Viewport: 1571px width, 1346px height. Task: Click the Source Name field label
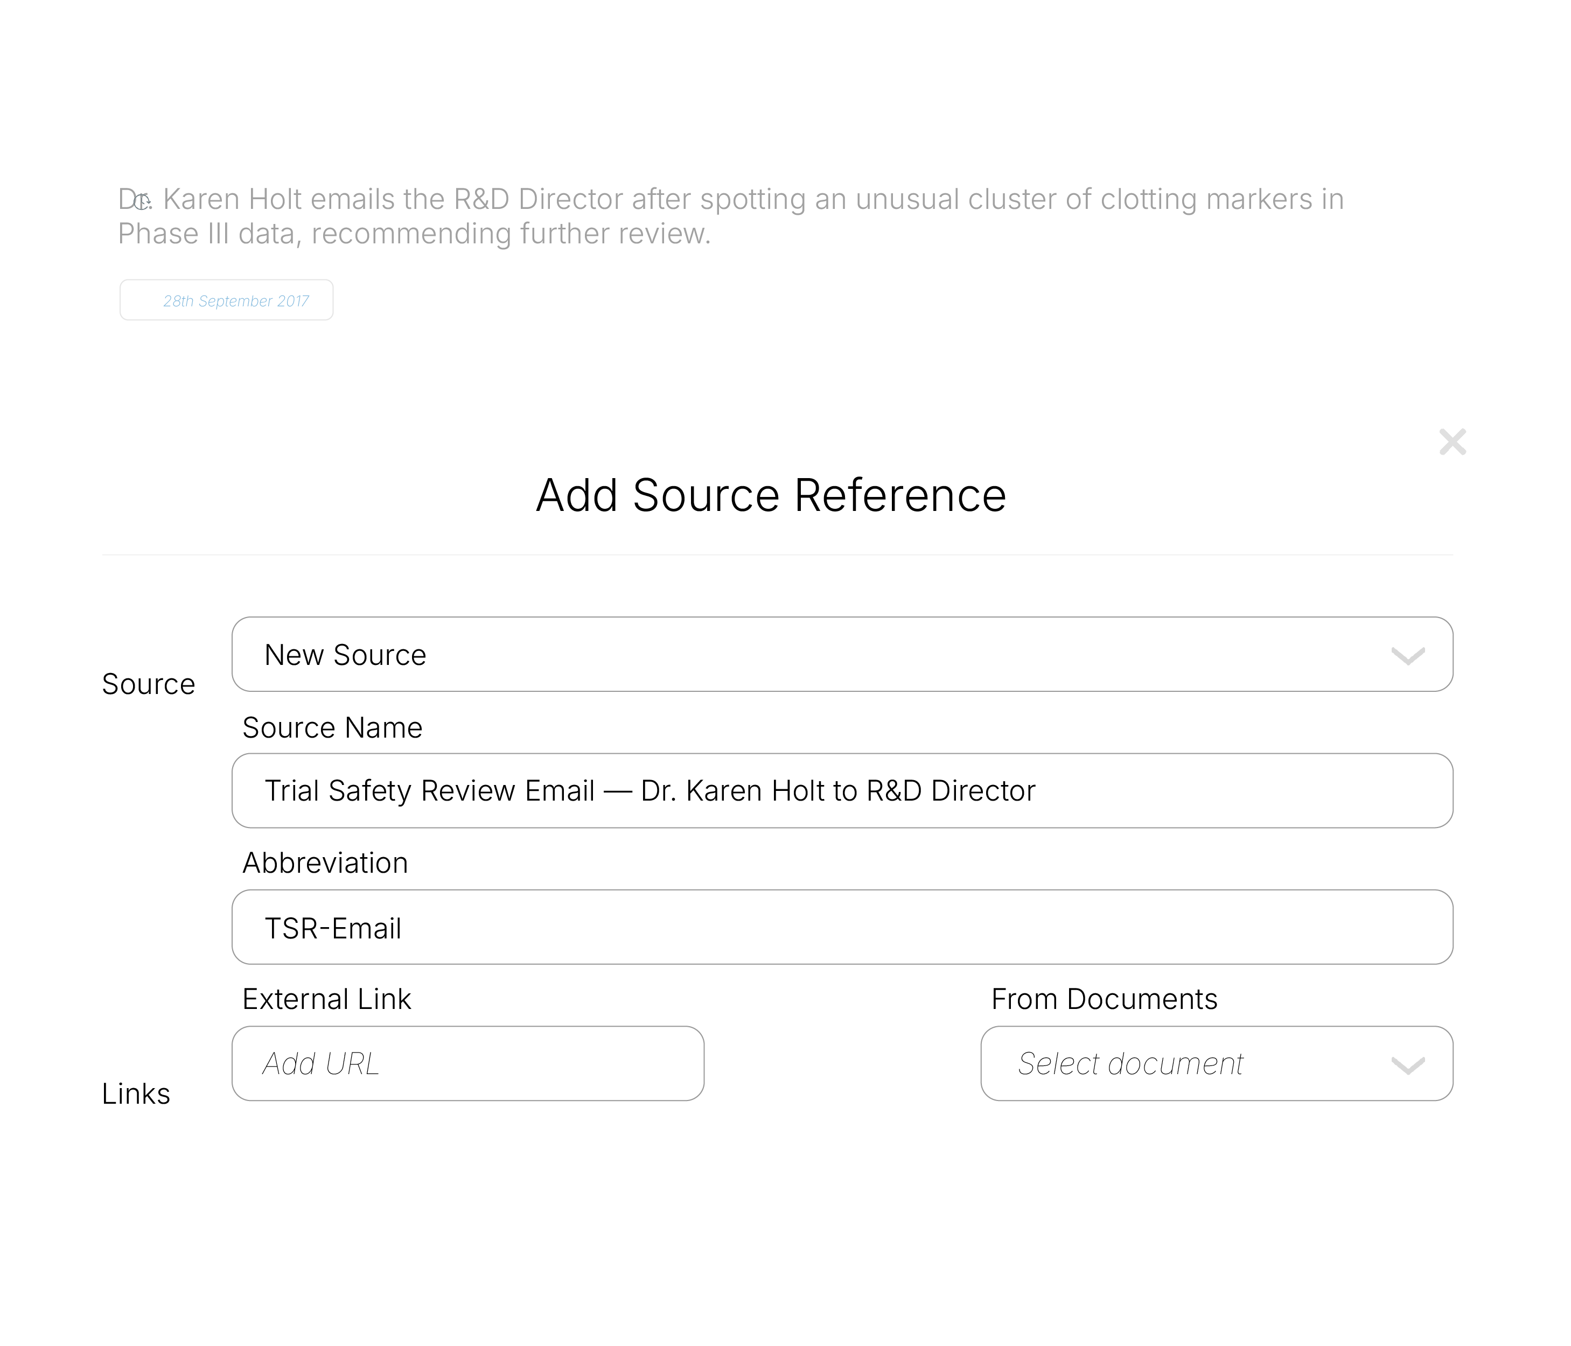point(332,727)
